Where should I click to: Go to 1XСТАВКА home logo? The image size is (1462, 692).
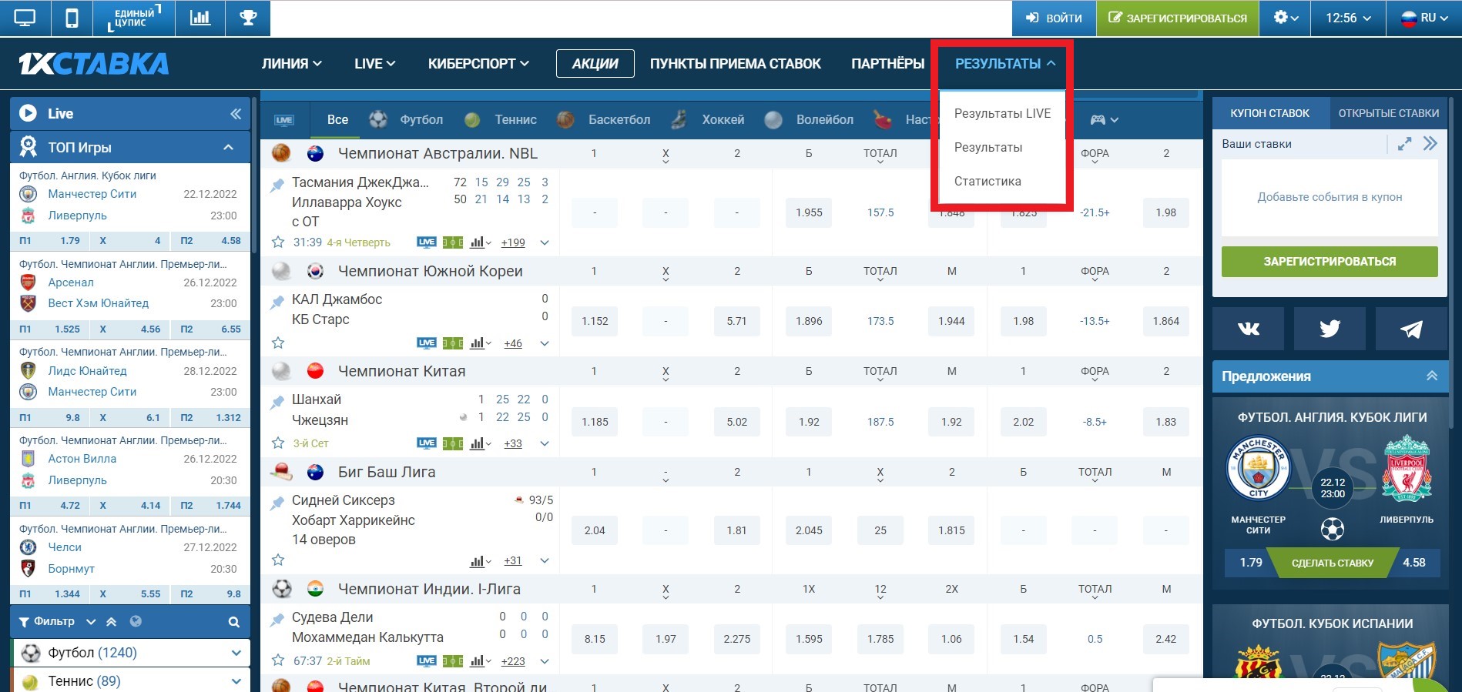click(94, 64)
